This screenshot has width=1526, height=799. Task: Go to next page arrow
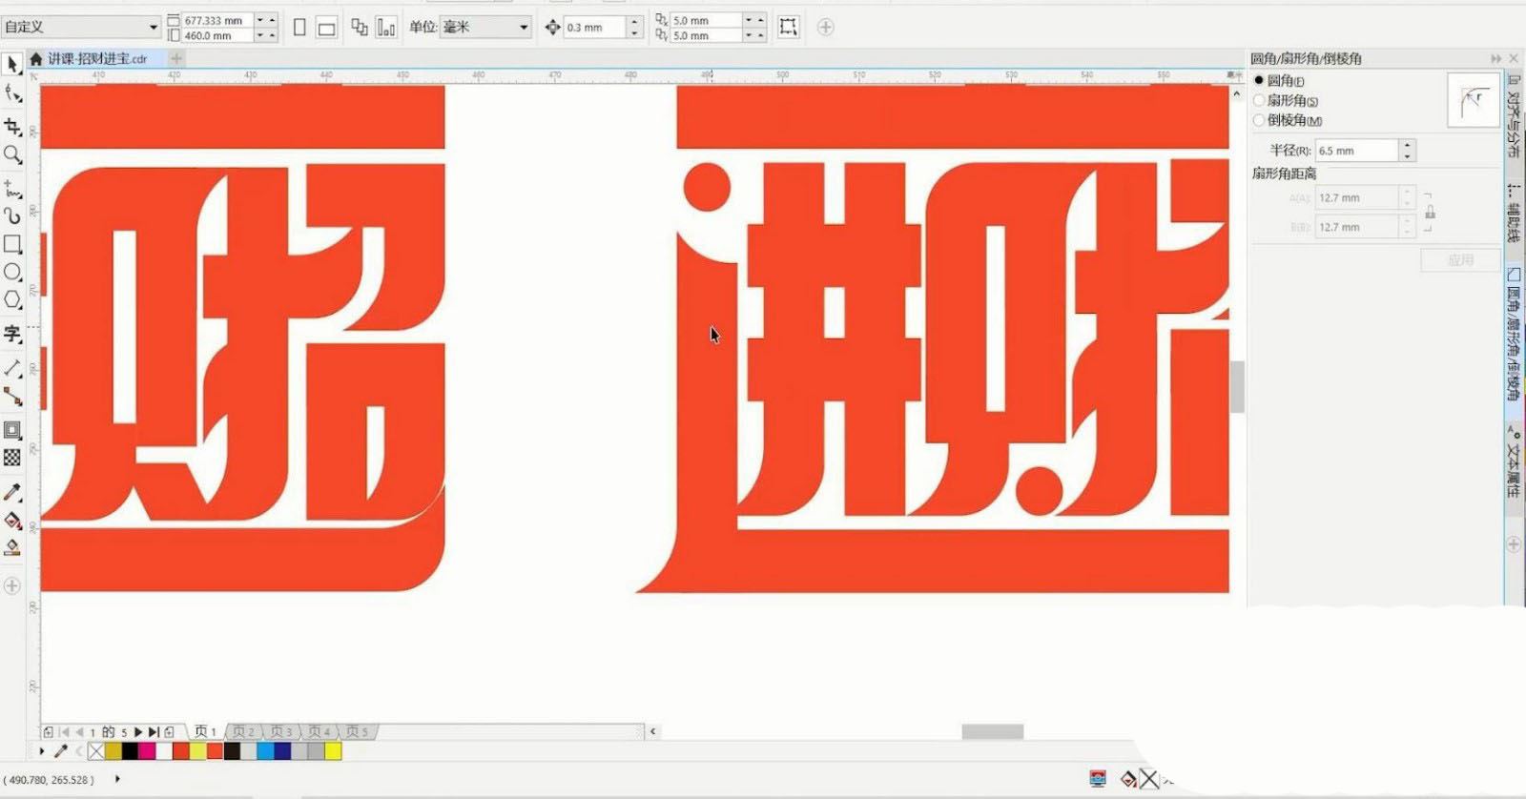click(x=138, y=732)
